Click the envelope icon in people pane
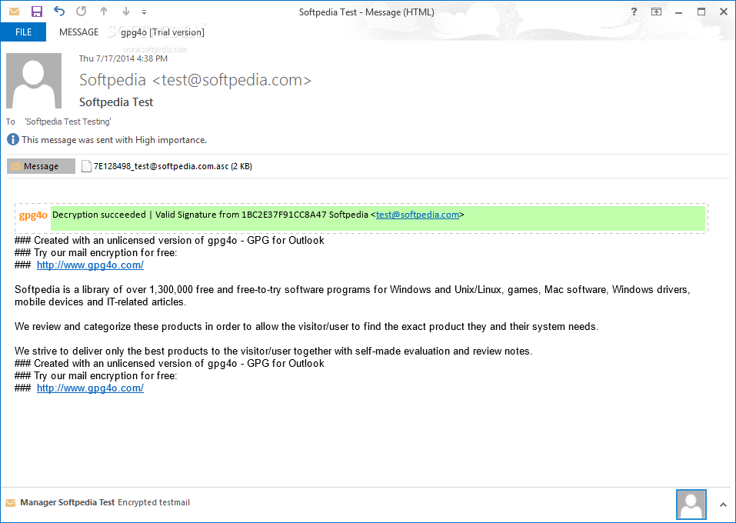Screen dimensions: 736x523 click(10, 503)
